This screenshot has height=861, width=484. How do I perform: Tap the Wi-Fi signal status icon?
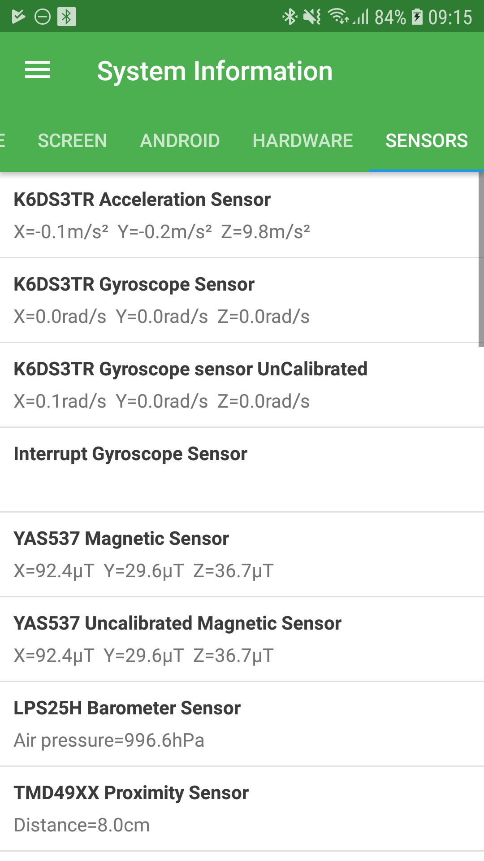338,17
